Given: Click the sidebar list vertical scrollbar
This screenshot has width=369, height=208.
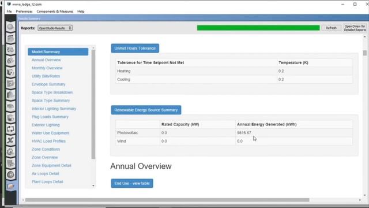Looking at the screenshot, I should tap(93, 104).
